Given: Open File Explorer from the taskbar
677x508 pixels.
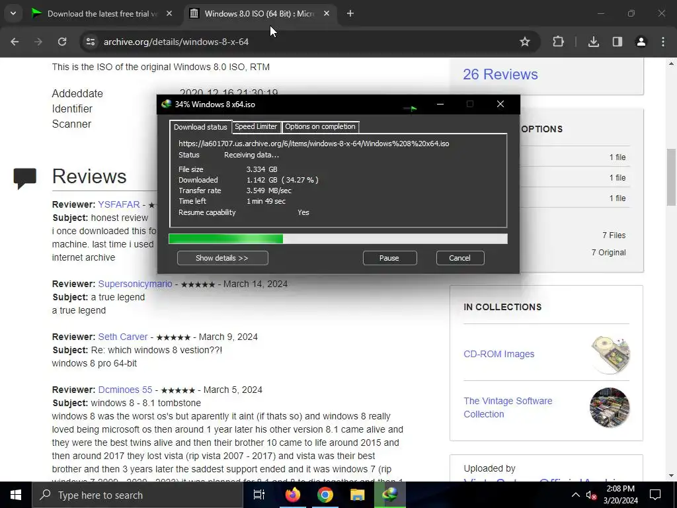Looking at the screenshot, I should (357, 495).
